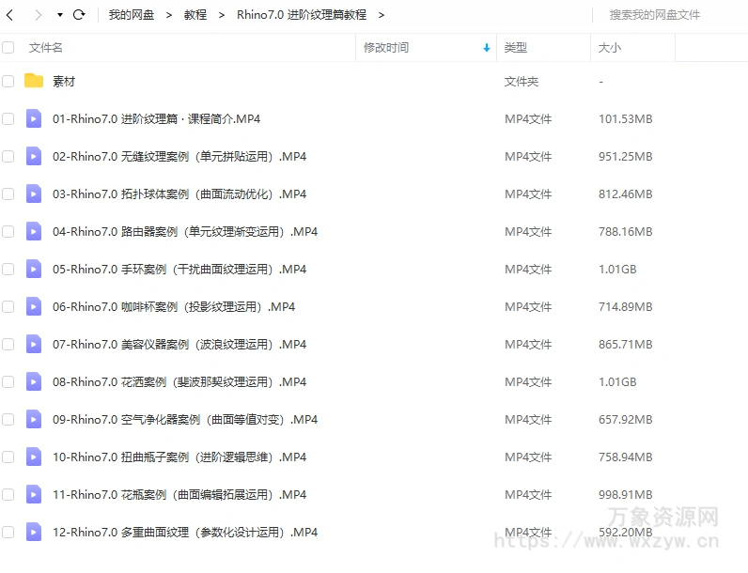Check the box for the 素材 folder
Viewport: 748px width, 573px height.
pyautogui.click(x=8, y=82)
